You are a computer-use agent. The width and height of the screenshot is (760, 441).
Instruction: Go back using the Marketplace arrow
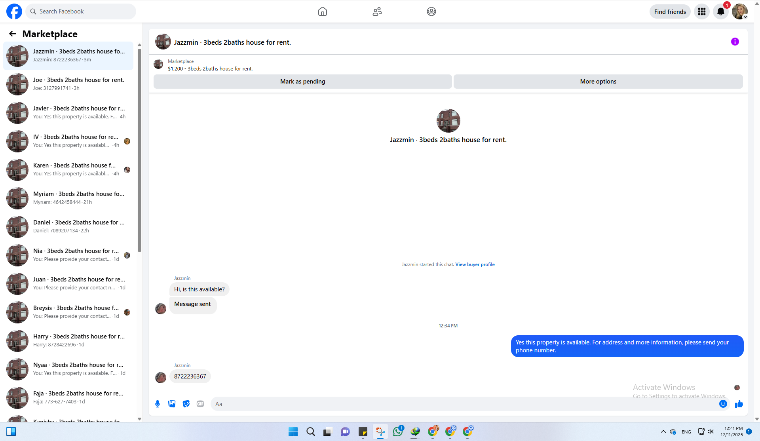pyautogui.click(x=13, y=34)
